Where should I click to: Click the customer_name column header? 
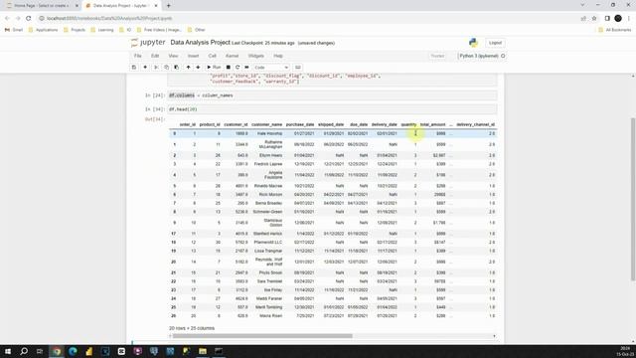click(266, 124)
